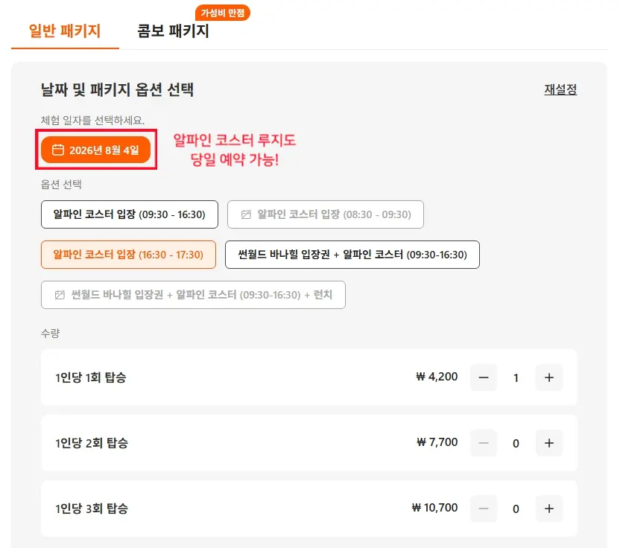Click the 재설정 reset link

tap(560, 89)
